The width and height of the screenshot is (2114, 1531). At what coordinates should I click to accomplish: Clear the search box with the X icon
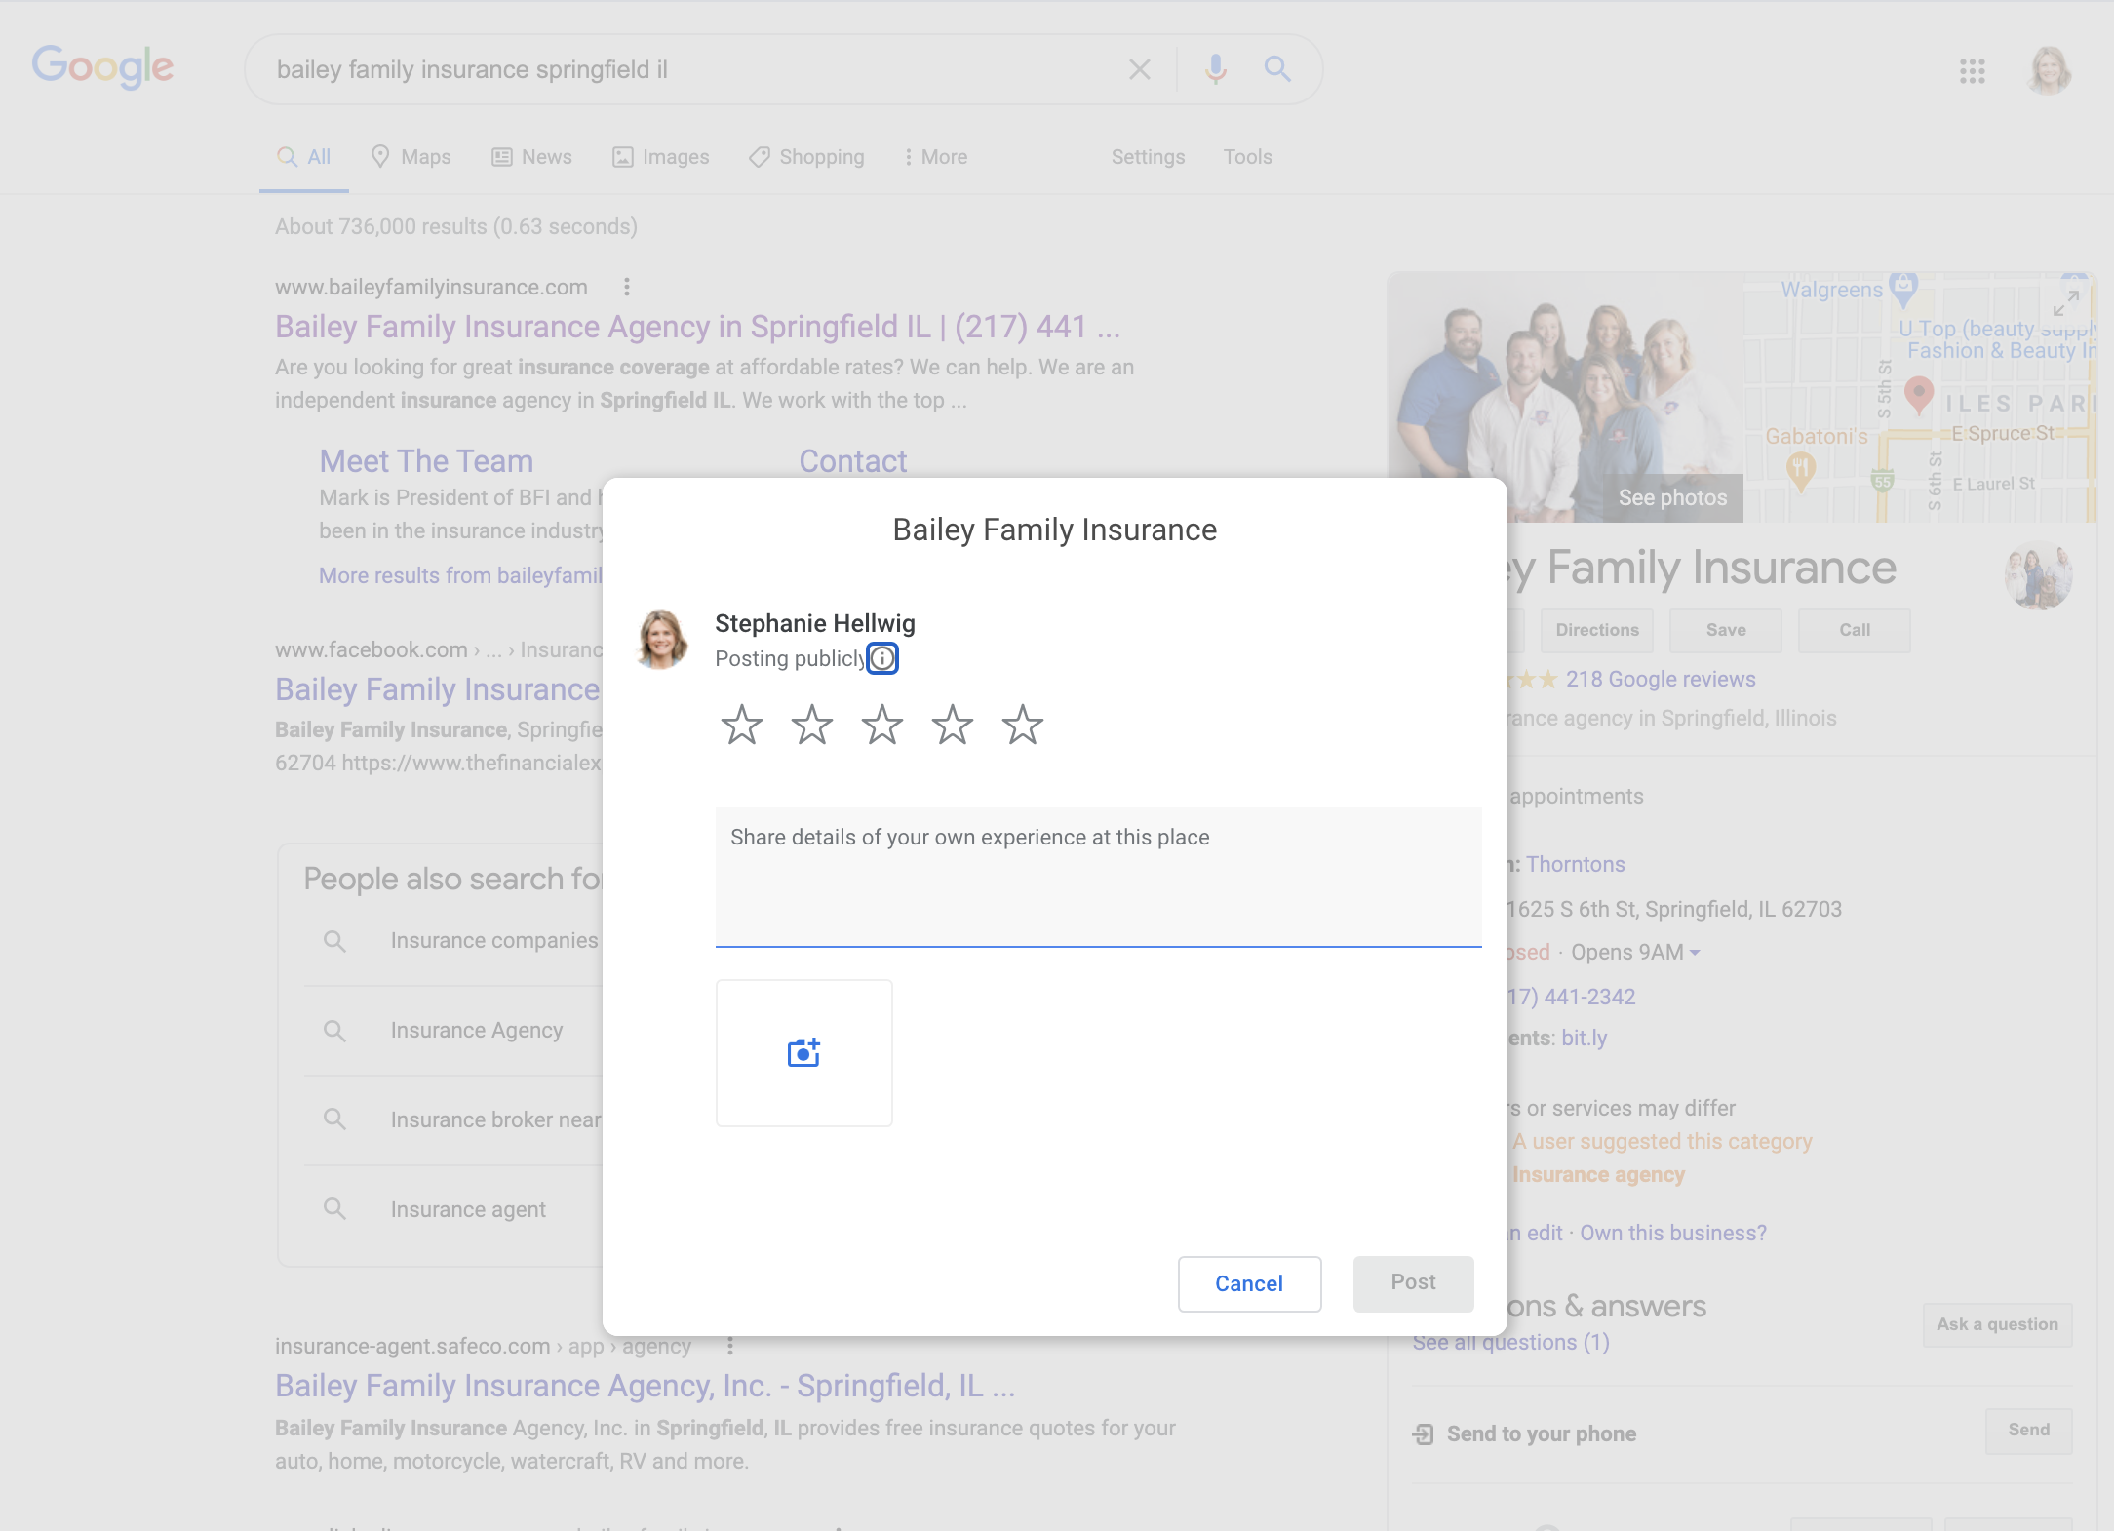click(x=1139, y=69)
